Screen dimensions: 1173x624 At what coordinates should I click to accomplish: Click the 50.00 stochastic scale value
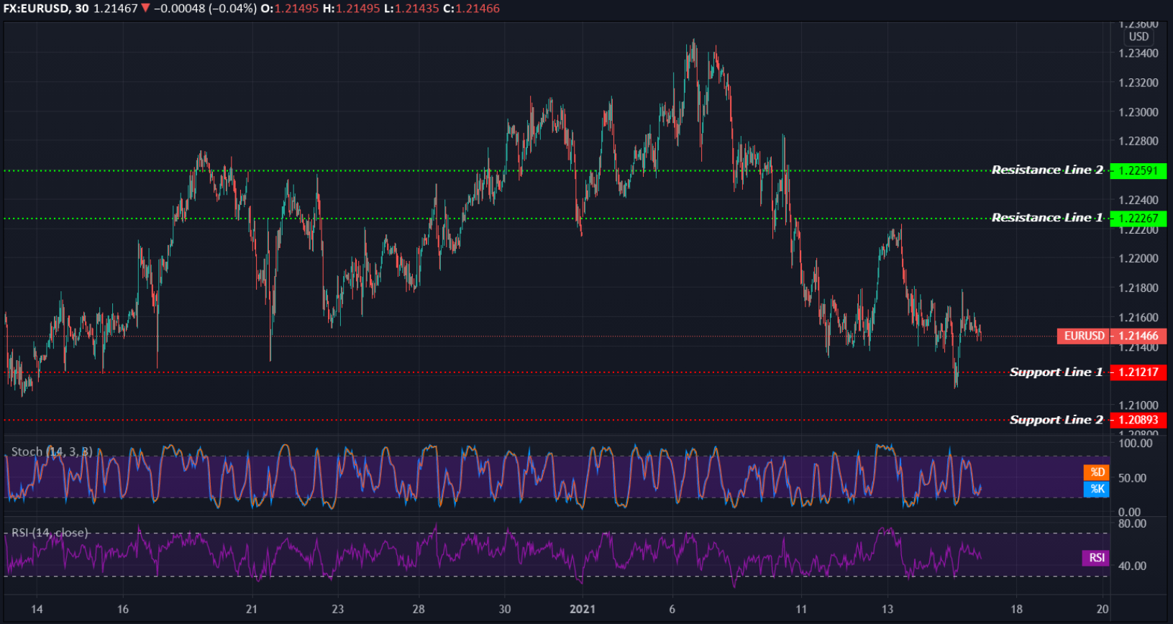1132,478
